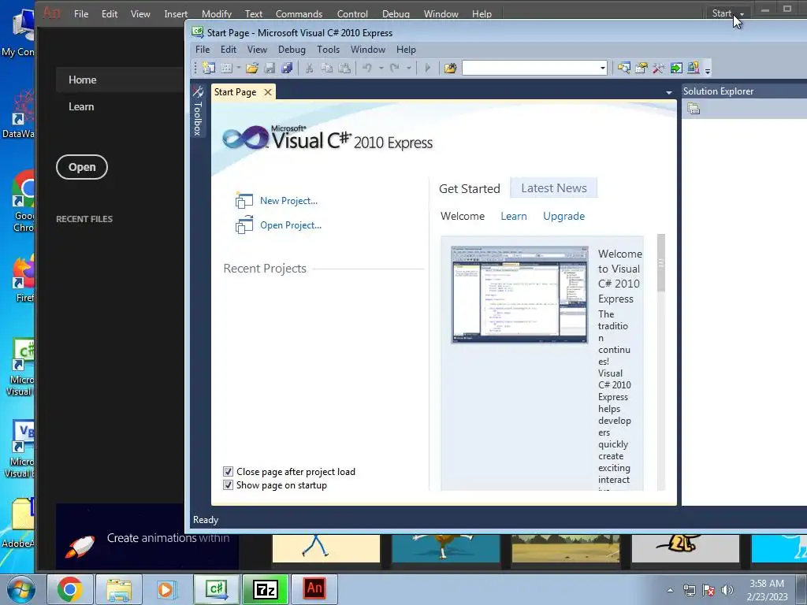Image resolution: width=807 pixels, height=605 pixels.
Task: Select Home in Adobe Animate sidebar
Action: coord(82,80)
